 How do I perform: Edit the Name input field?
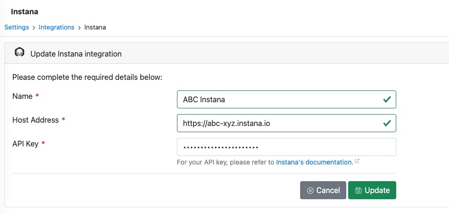[286, 99]
